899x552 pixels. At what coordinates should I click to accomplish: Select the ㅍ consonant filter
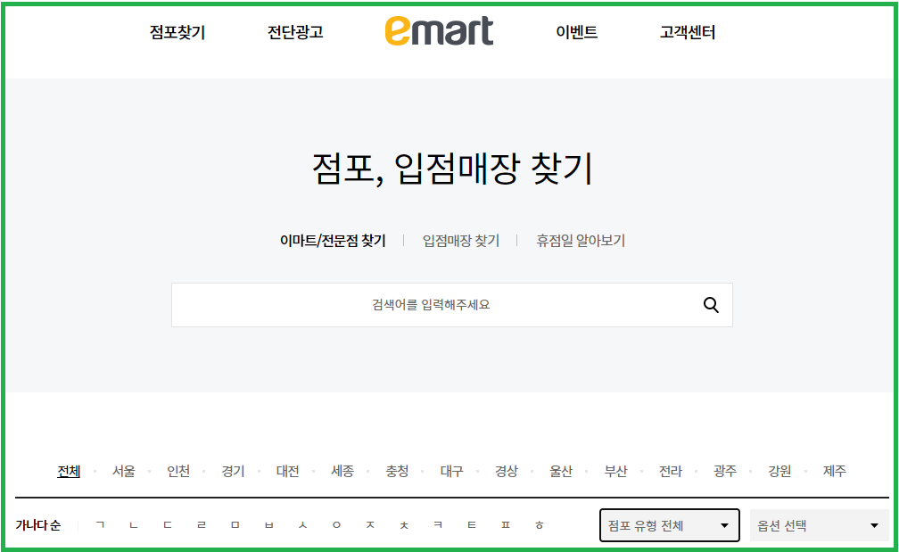coord(506,524)
